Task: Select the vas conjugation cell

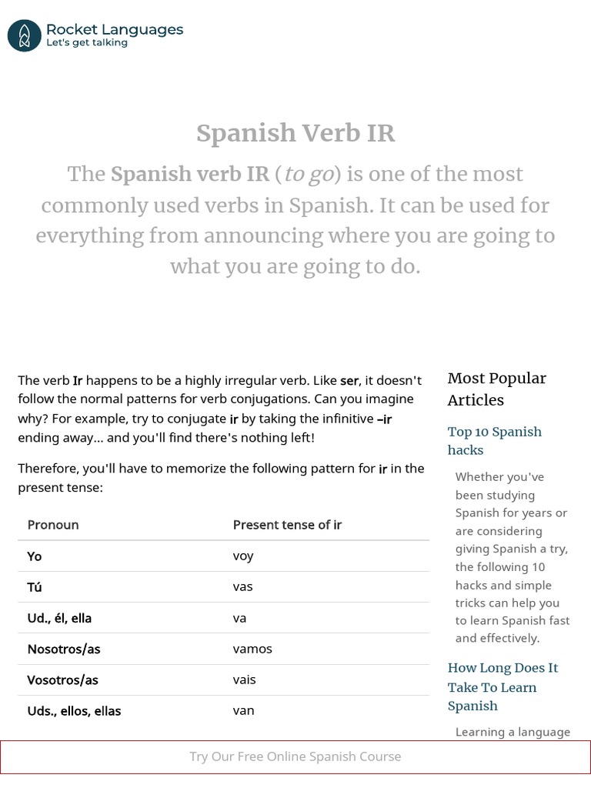Action: [x=242, y=586]
